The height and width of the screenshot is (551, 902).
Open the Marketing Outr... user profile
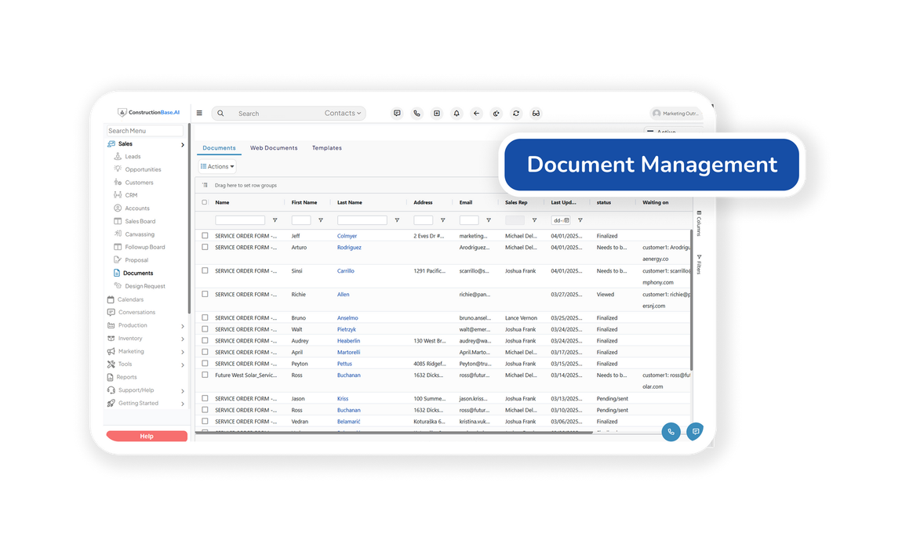(x=675, y=113)
